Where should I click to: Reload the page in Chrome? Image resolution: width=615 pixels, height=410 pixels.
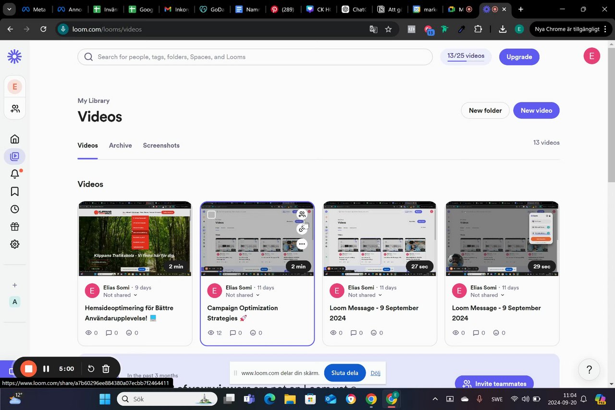[43, 29]
